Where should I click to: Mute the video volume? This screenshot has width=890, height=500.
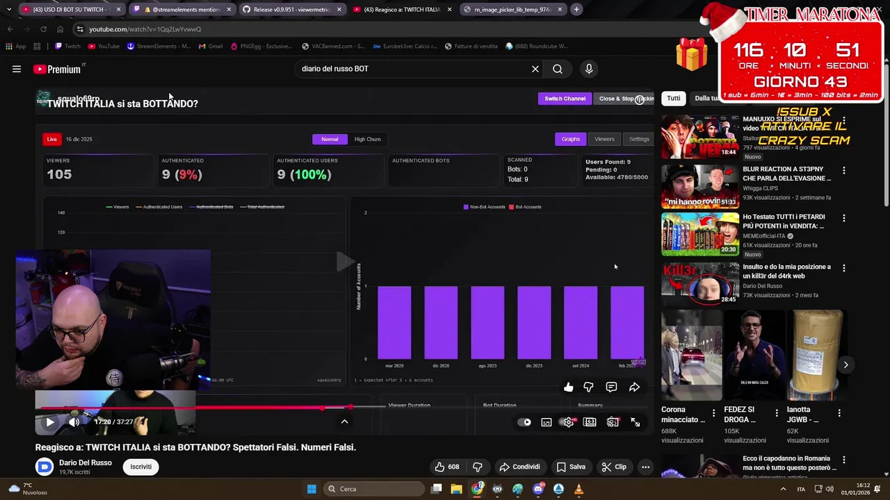click(74, 422)
